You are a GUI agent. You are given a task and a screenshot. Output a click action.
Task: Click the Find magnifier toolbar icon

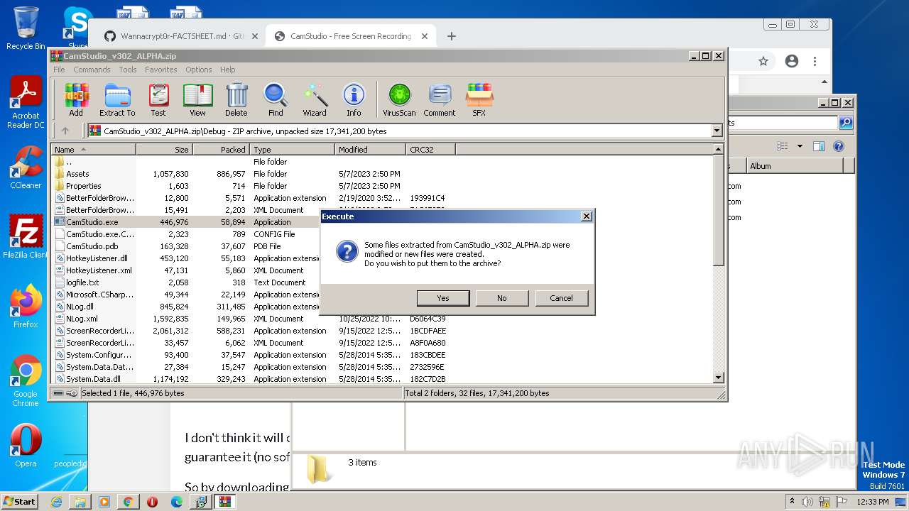276,100
